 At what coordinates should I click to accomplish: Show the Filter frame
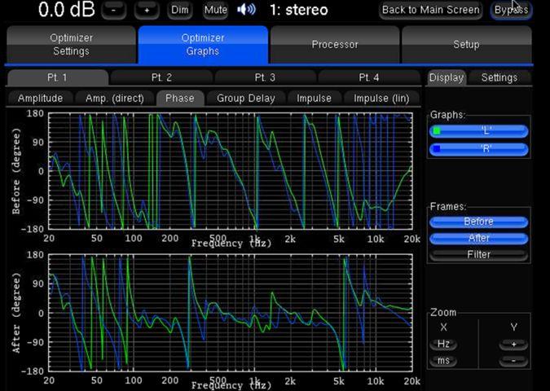(479, 254)
